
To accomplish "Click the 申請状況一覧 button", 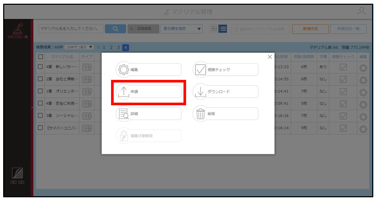I will (348, 29).
